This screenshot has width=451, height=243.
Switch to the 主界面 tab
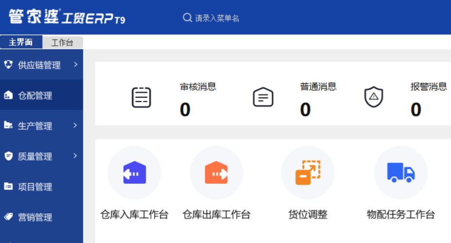coord(21,42)
